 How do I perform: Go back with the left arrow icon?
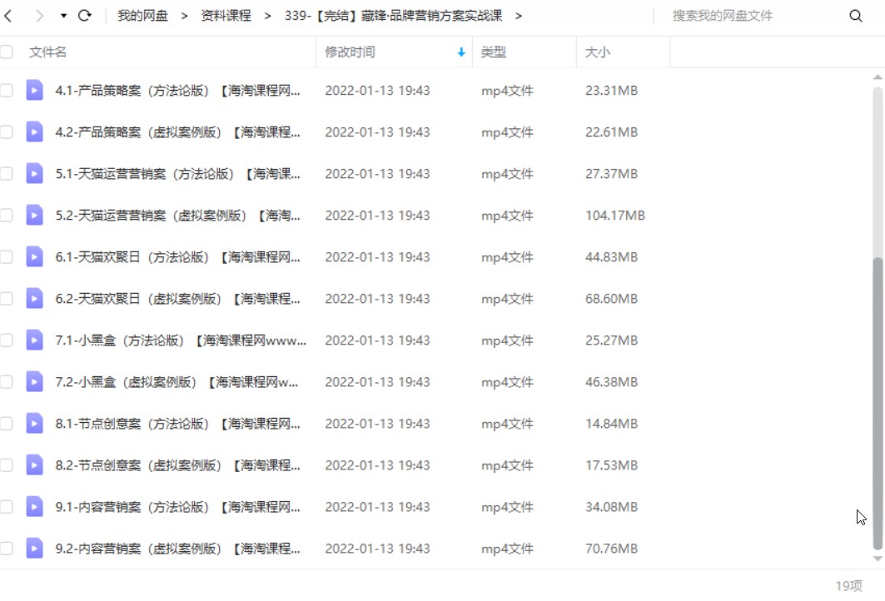pyautogui.click(x=7, y=16)
